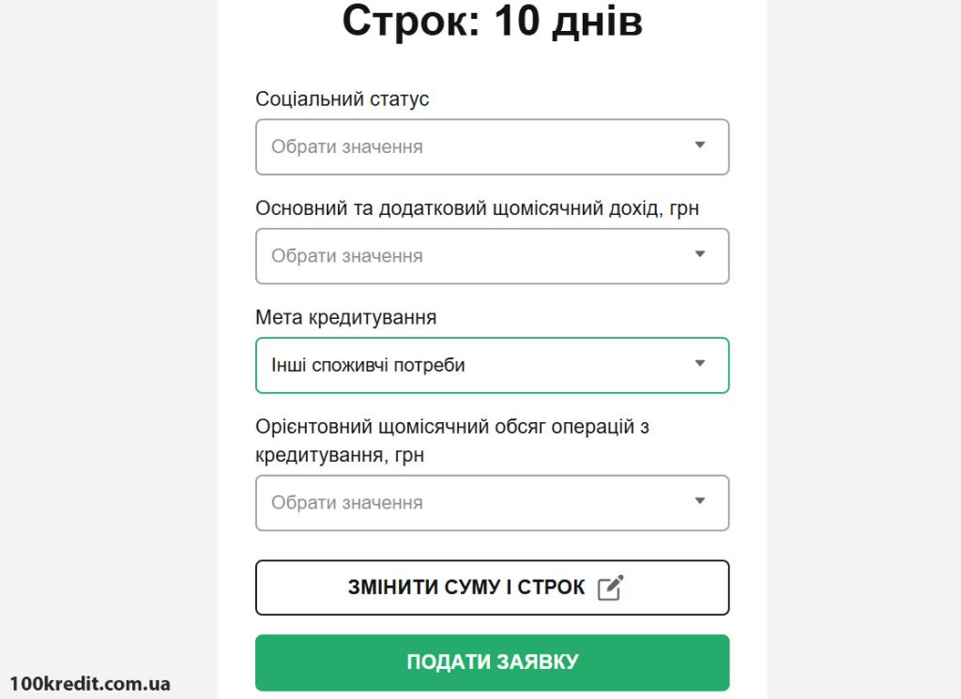Screen dimensions: 961x699
Task: Click the monthly income dropdown arrow
Action: (700, 254)
